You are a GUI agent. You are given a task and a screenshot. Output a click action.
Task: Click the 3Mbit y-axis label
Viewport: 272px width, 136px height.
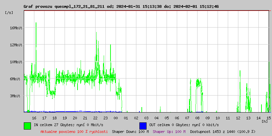(x=16, y=96)
